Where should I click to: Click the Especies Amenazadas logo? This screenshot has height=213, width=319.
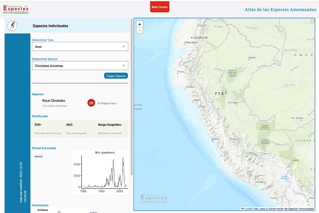click(x=16, y=10)
